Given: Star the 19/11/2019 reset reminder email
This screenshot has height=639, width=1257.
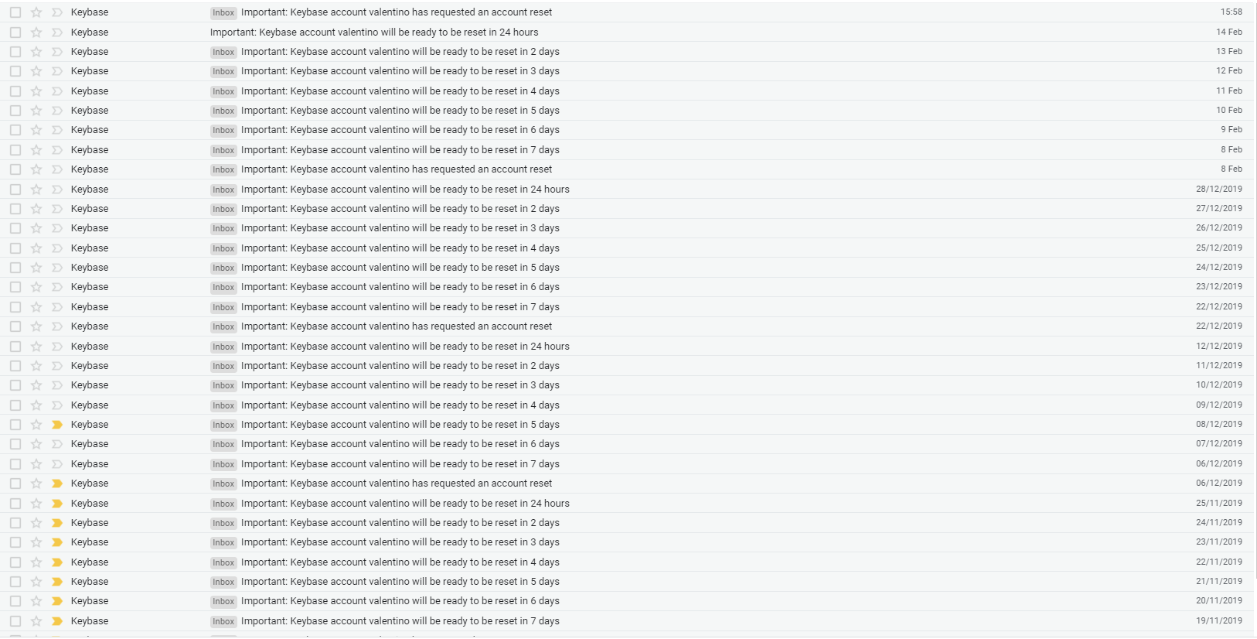Looking at the screenshot, I should click(36, 620).
